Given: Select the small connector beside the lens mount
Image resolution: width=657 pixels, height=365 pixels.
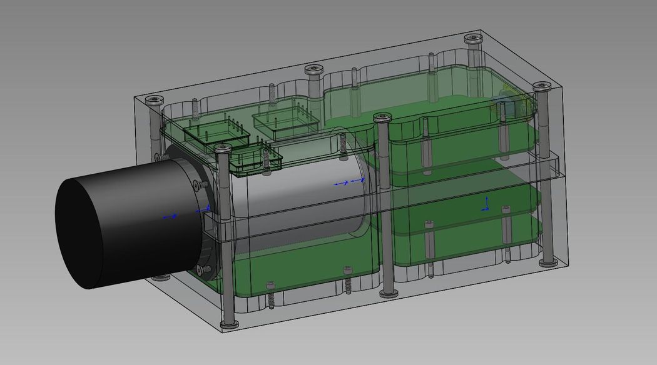Looking at the screenshot, I should [255, 160].
